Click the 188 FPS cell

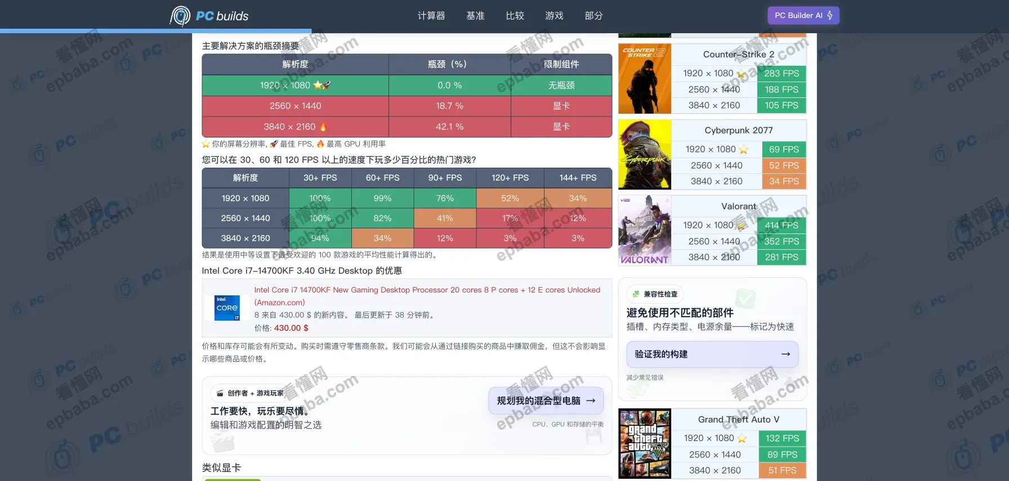coord(782,89)
